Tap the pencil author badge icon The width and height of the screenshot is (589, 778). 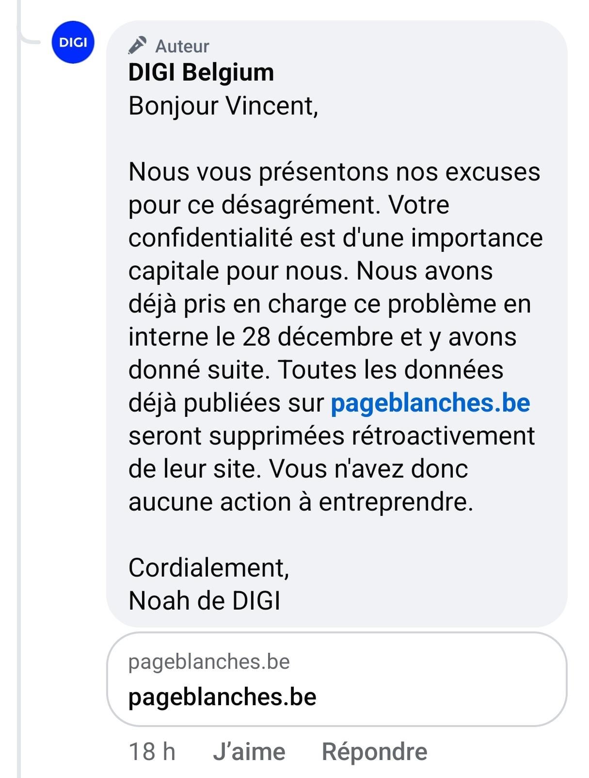tap(137, 46)
